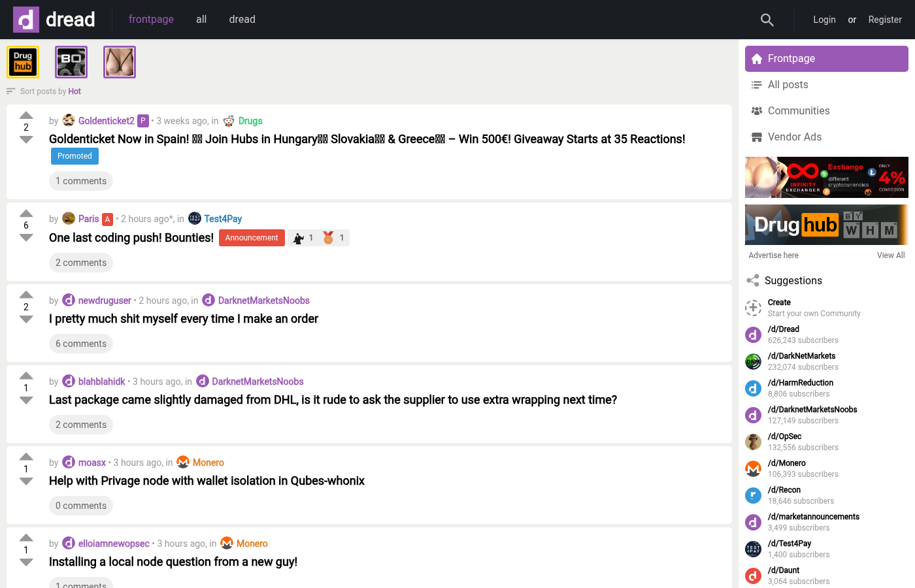The image size is (915, 588).
Task: Go to the Drugs community link
Action: click(x=250, y=121)
